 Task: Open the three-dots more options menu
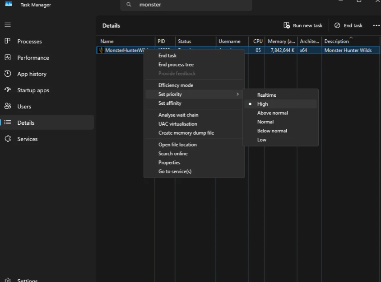point(376,25)
